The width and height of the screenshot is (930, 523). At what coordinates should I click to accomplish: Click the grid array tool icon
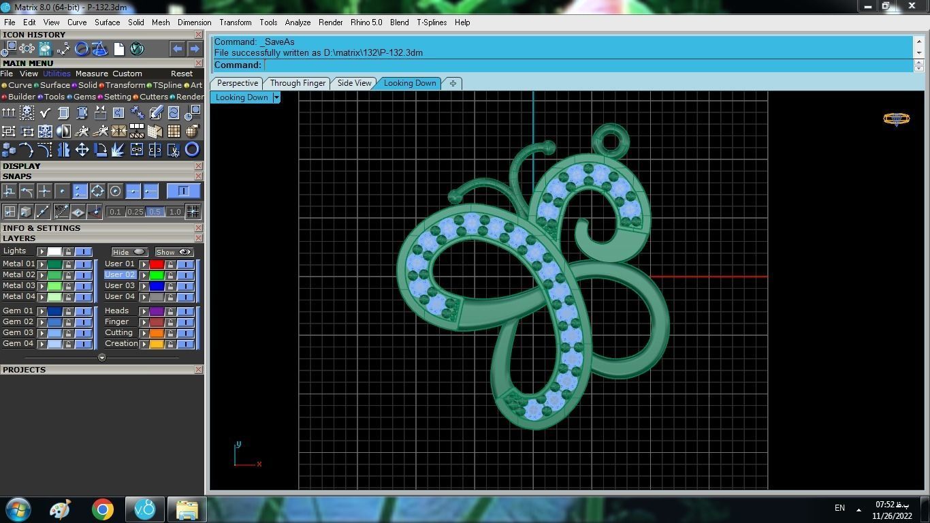pyautogui.click(x=174, y=131)
